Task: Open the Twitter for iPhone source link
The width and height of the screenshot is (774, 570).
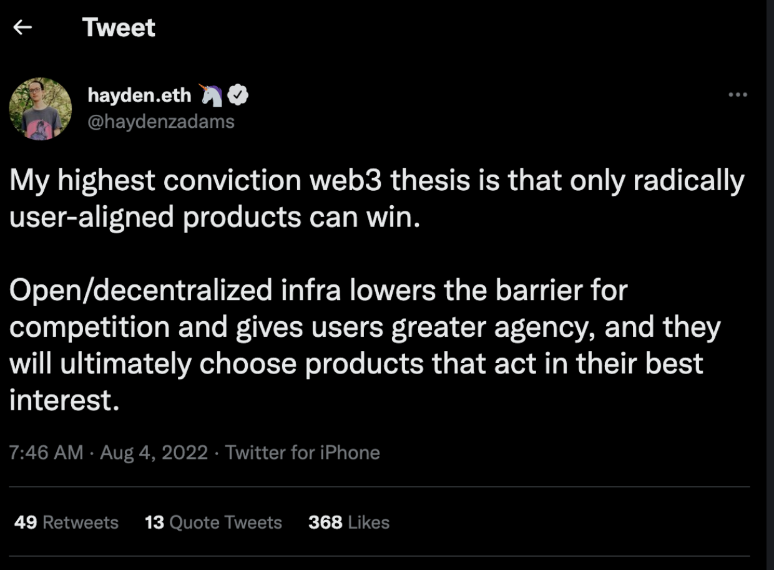Action: point(302,452)
